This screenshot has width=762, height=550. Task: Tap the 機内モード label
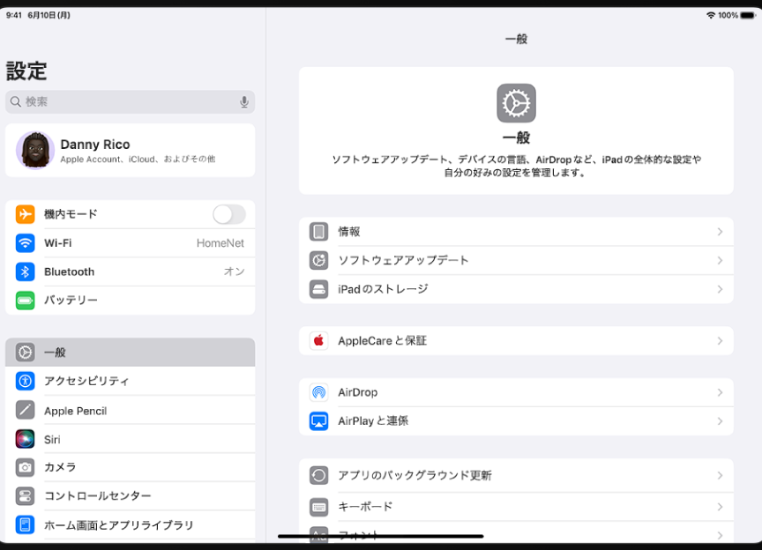(71, 214)
